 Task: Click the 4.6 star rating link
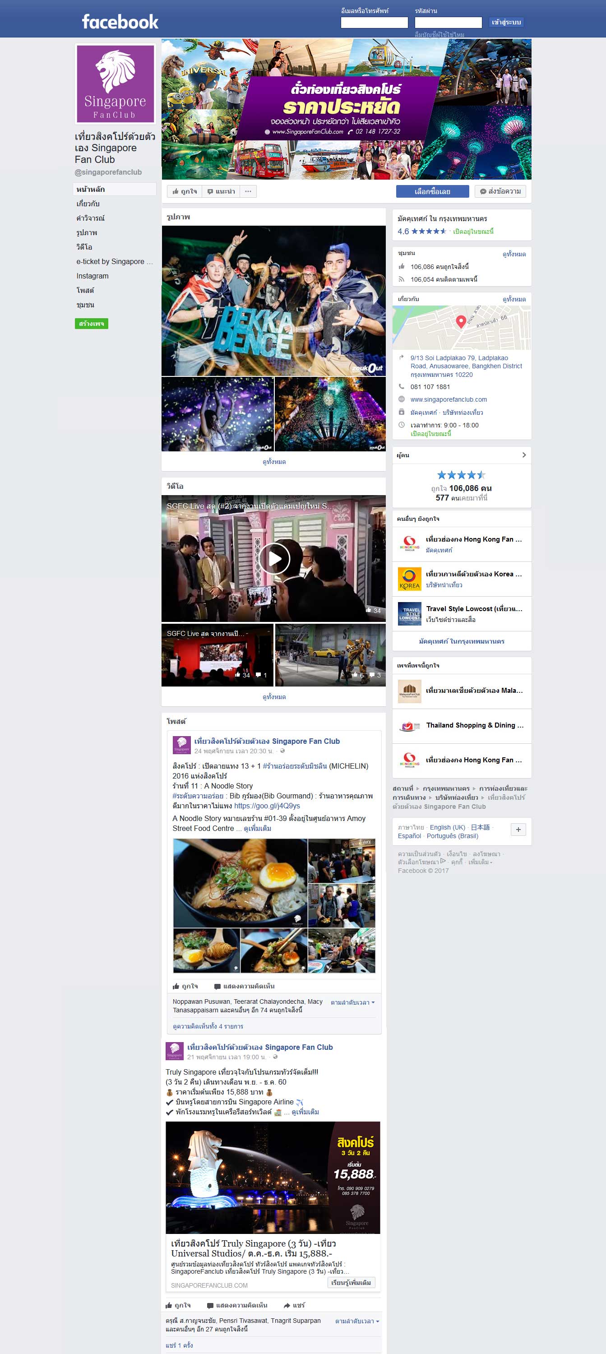[x=422, y=231]
